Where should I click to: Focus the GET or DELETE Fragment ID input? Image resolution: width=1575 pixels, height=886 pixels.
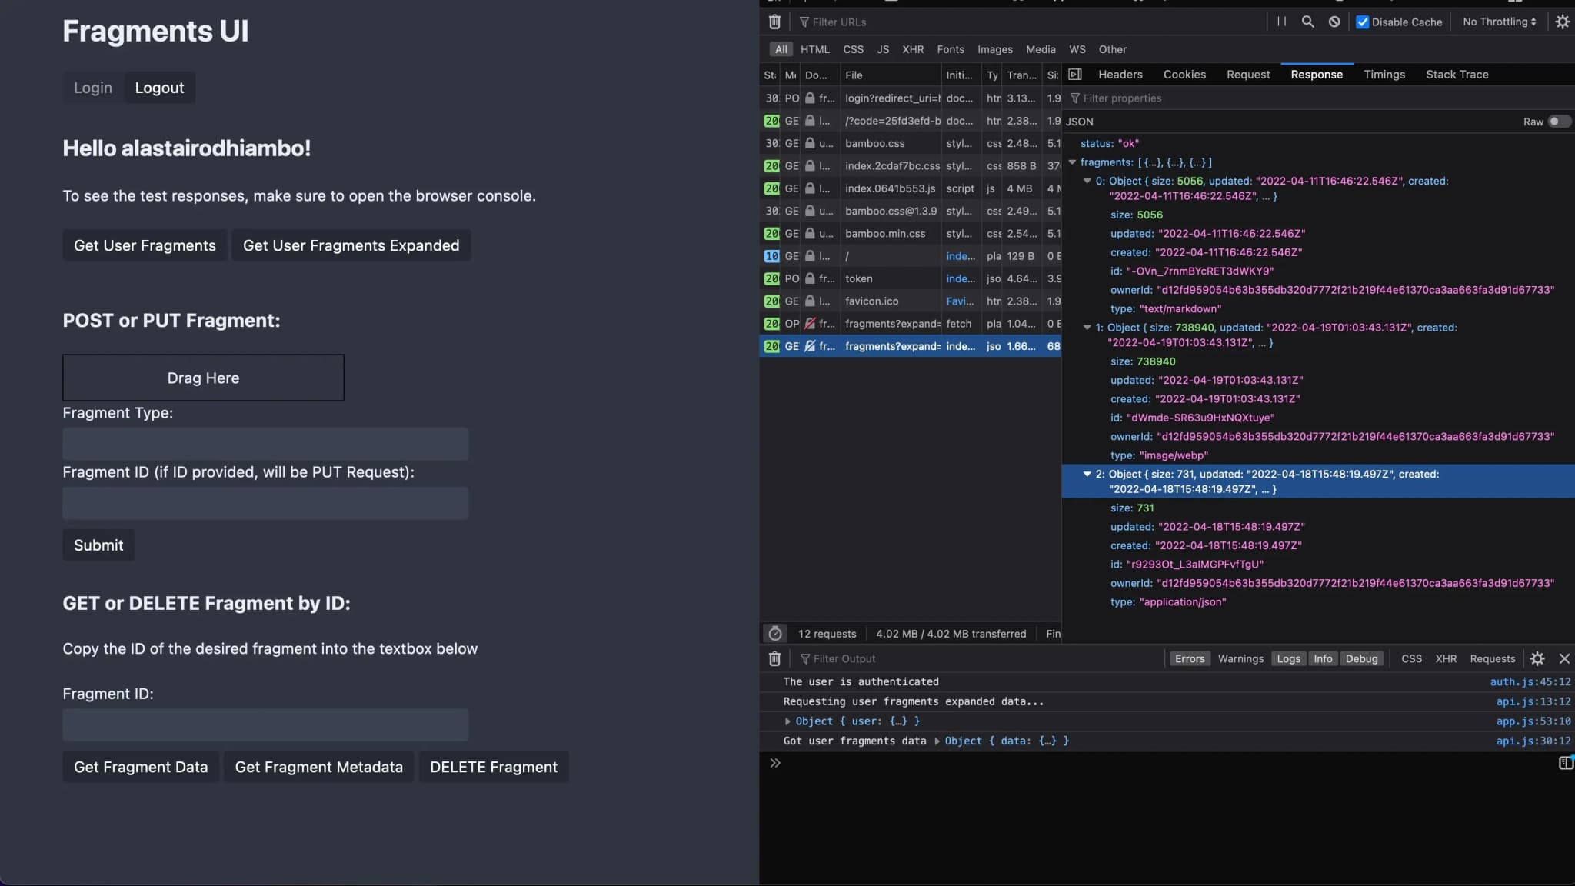tap(265, 724)
